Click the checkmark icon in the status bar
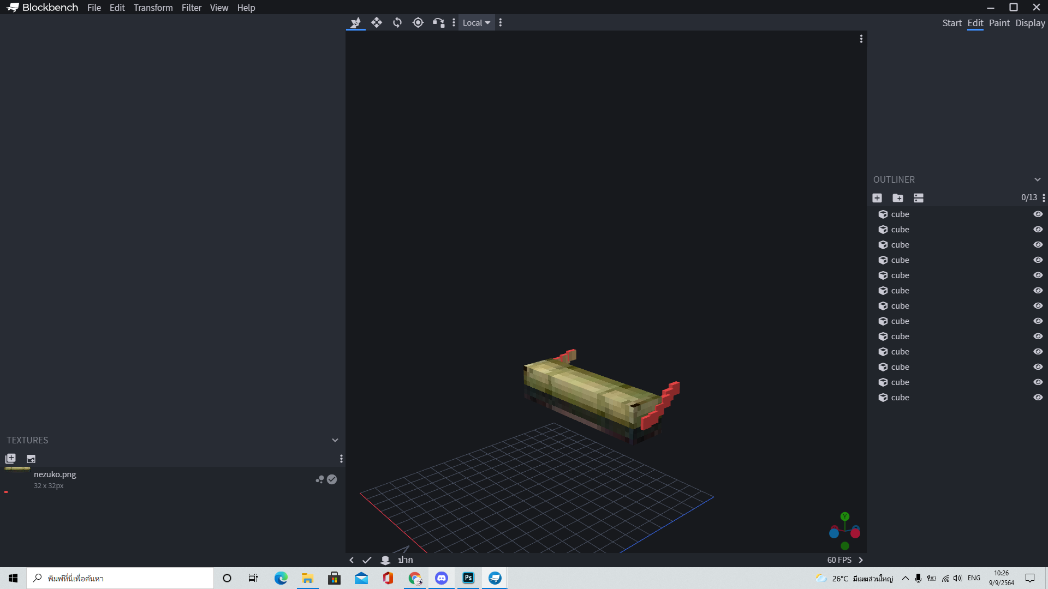1048x589 pixels. pos(367,560)
